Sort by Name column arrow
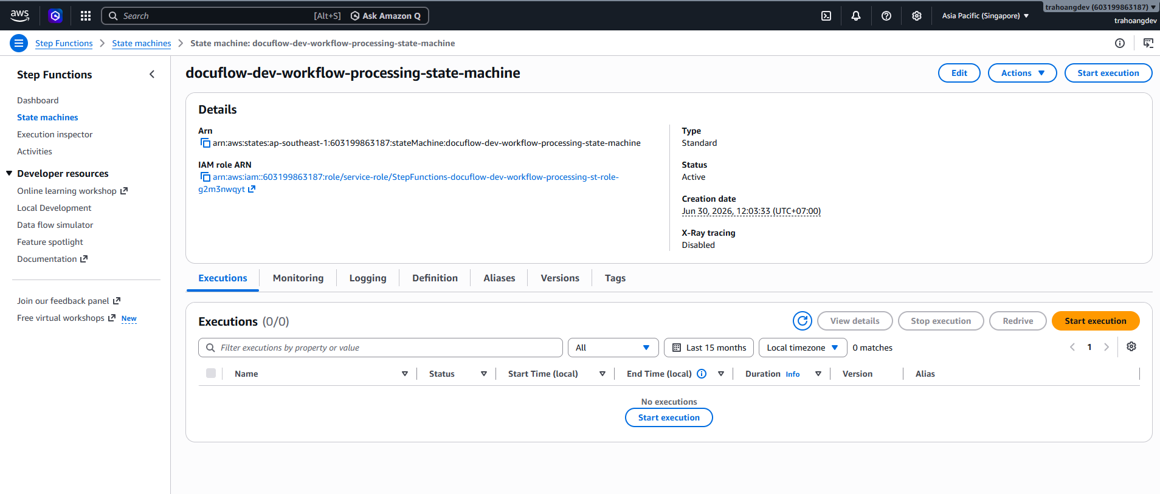This screenshot has height=494, width=1160. (405, 374)
